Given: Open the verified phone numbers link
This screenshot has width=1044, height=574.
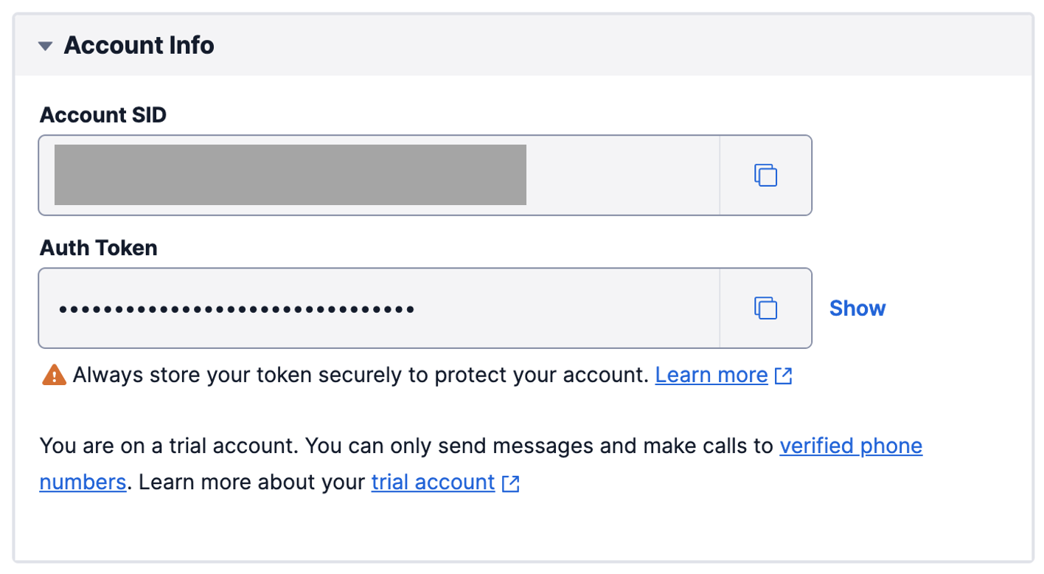Looking at the screenshot, I should pos(850,446).
